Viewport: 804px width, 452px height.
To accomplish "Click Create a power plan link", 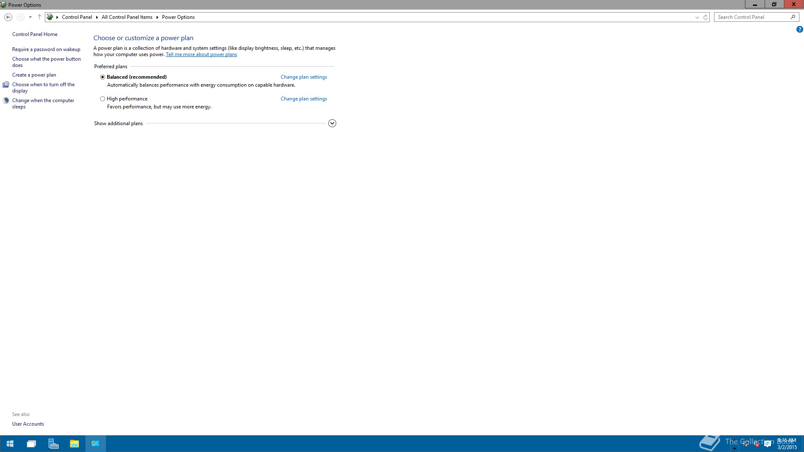I will (x=34, y=75).
